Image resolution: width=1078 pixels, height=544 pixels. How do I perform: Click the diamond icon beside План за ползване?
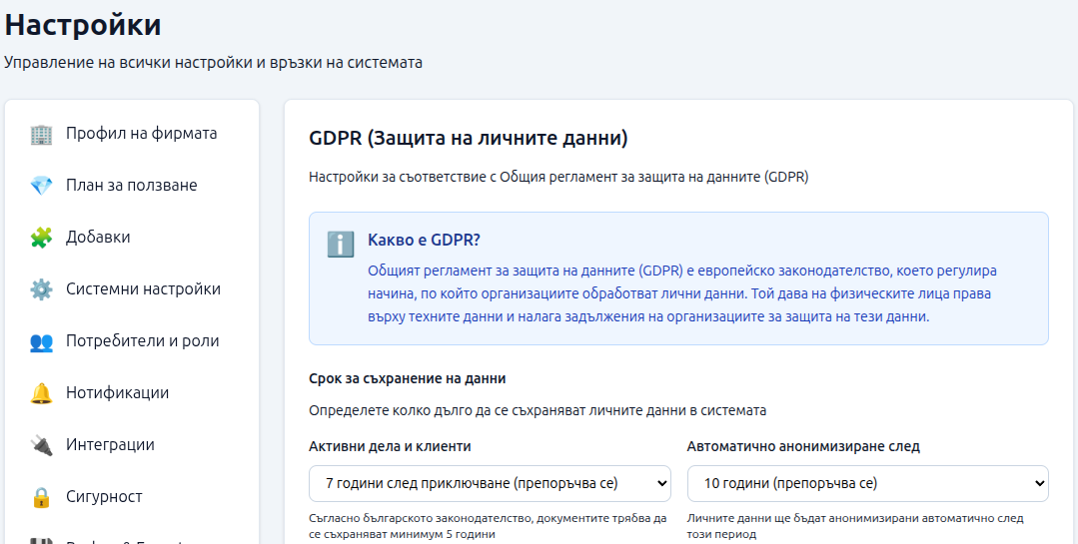pos(41,186)
